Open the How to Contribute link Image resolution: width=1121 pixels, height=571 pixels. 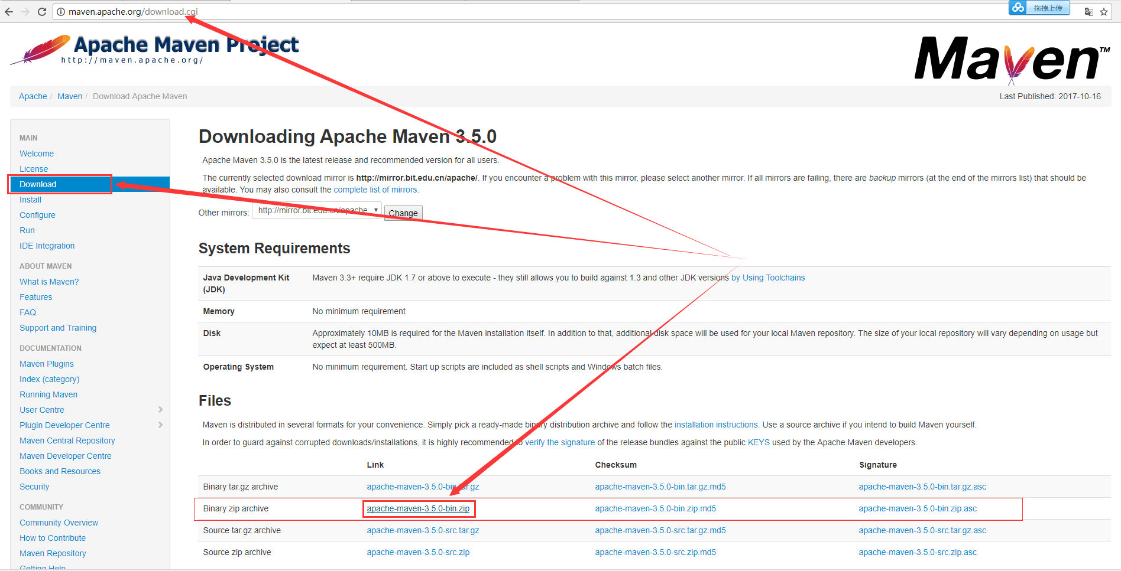[53, 538]
